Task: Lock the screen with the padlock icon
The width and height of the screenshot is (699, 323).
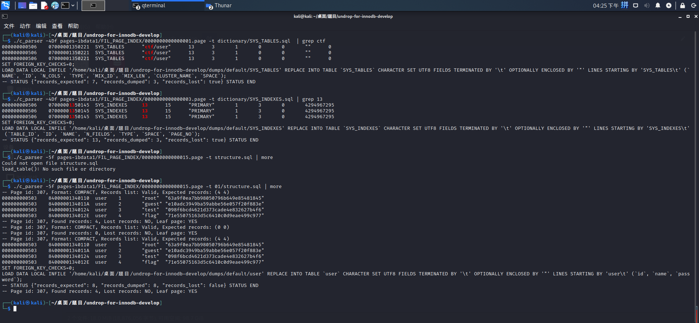Action: tap(683, 5)
